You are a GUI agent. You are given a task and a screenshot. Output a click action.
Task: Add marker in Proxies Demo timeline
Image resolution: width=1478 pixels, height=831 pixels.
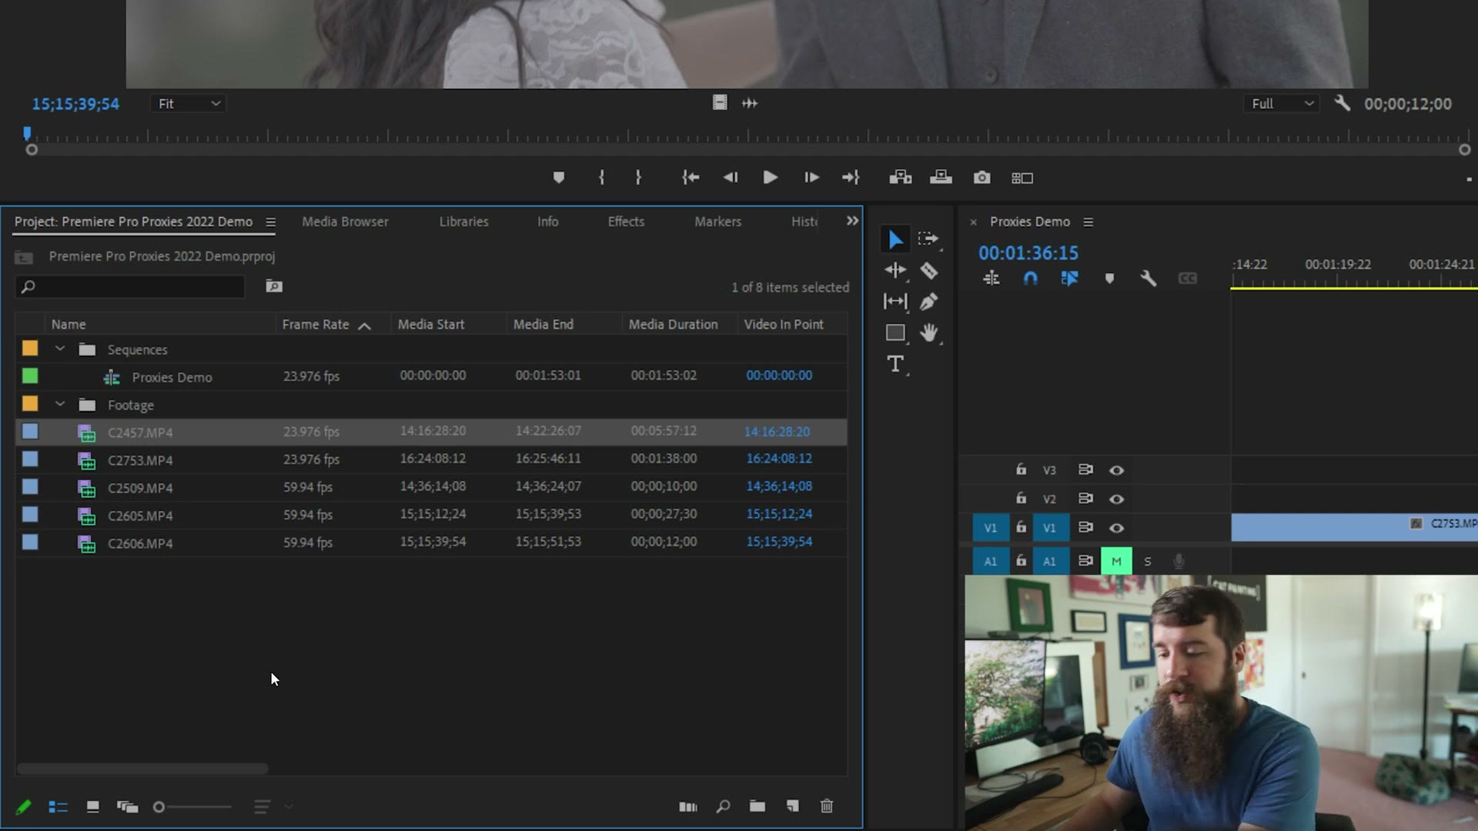coord(1109,279)
